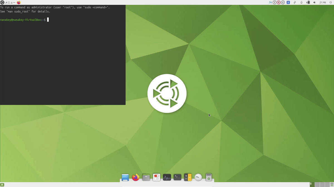Open the network connection indicator
The image size is (334, 187).
pyautogui.click(x=295, y=2)
